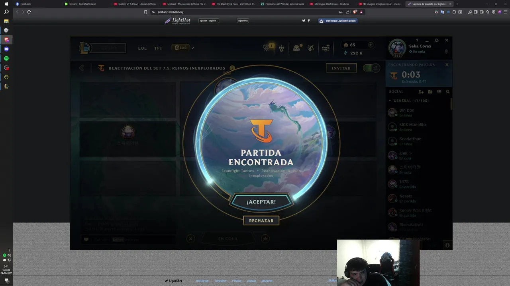Open the Brave shields icon in the address bar
Screen dimensions: 510x286
(x=355, y=12)
